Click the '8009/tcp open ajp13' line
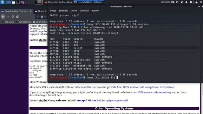Image resolution: width=203 pixels, height=114 pixels. pyautogui.click(x=64, y=15)
